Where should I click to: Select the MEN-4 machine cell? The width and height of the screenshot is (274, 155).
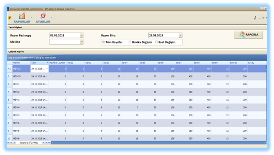pyautogui.click(x=22, y=107)
